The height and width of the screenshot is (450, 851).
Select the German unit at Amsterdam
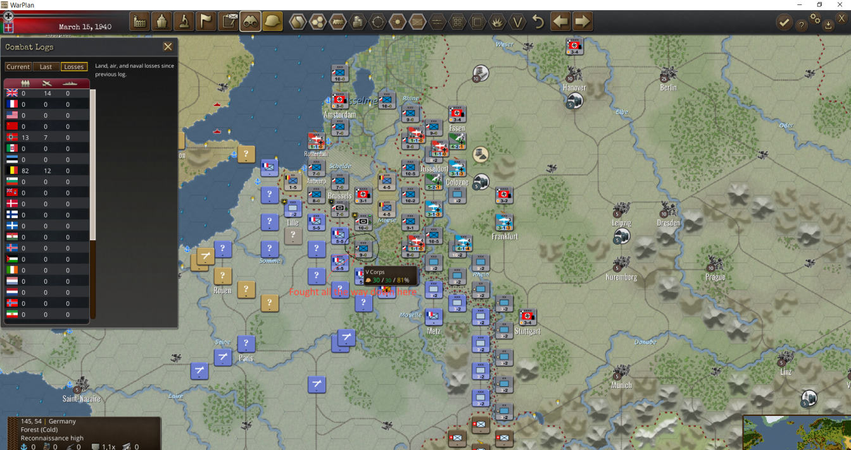click(x=339, y=101)
